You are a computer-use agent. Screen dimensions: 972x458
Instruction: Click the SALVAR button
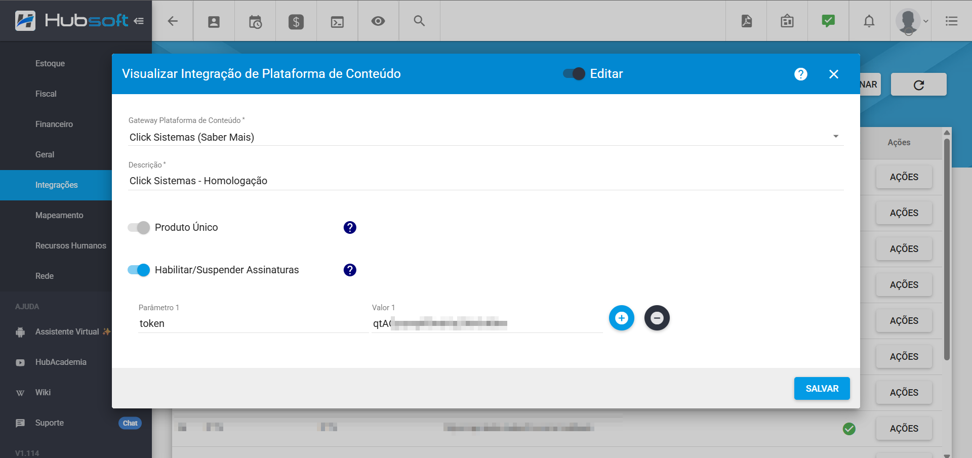(822, 388)
